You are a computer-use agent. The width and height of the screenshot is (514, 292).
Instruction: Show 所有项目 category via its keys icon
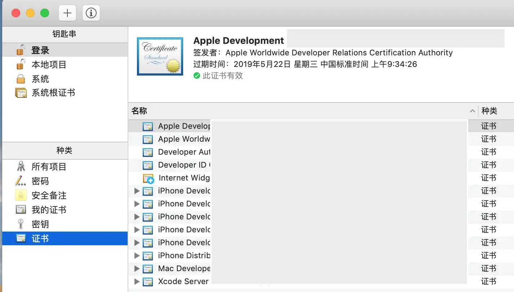click(x=21, y=166)
